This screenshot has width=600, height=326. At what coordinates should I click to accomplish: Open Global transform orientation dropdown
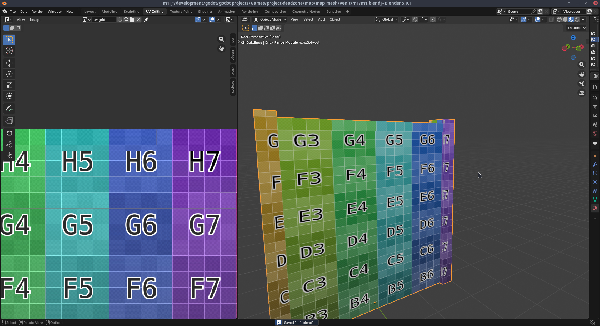point(387,19)
